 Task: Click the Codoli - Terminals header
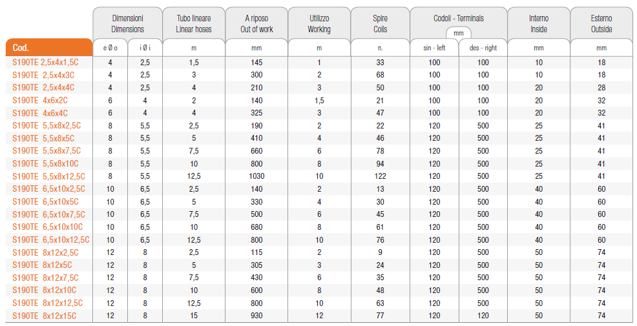[459, 19]
